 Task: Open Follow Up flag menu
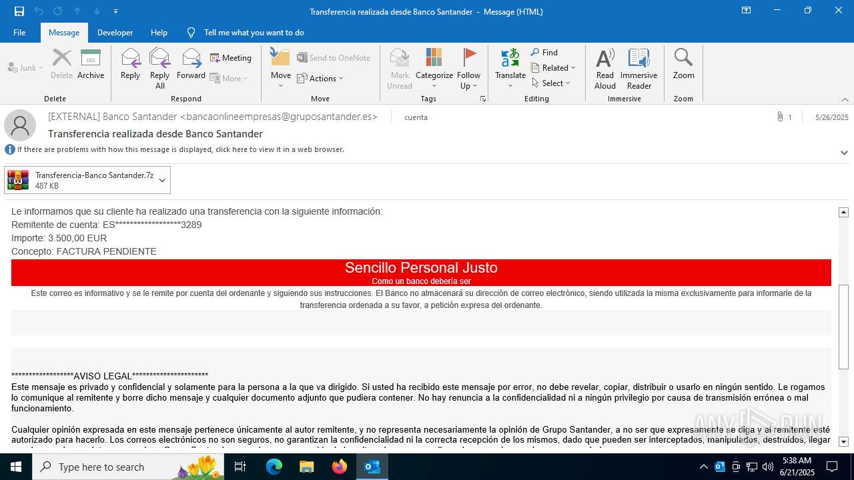469,69
